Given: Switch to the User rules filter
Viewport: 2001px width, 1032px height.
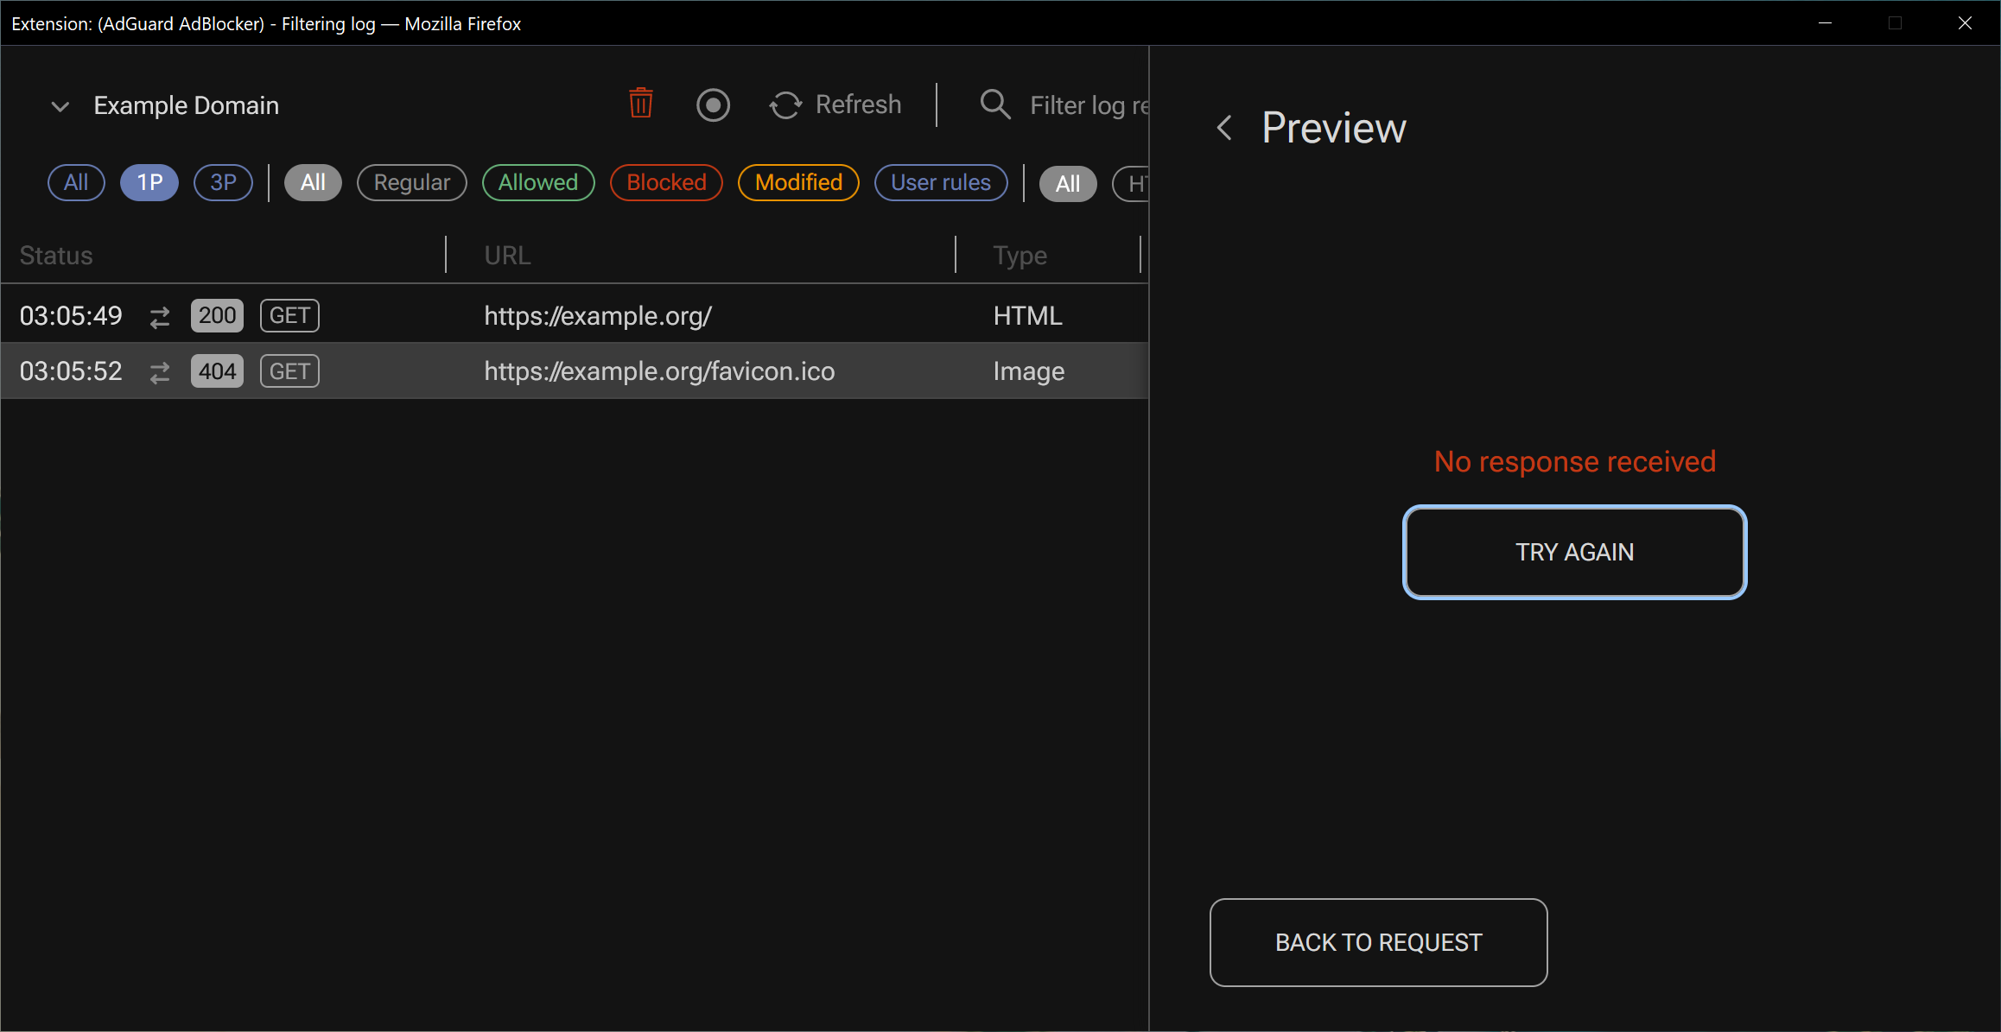Looking at the screenshot, I should pyautogui.click(x=941, y=182).
